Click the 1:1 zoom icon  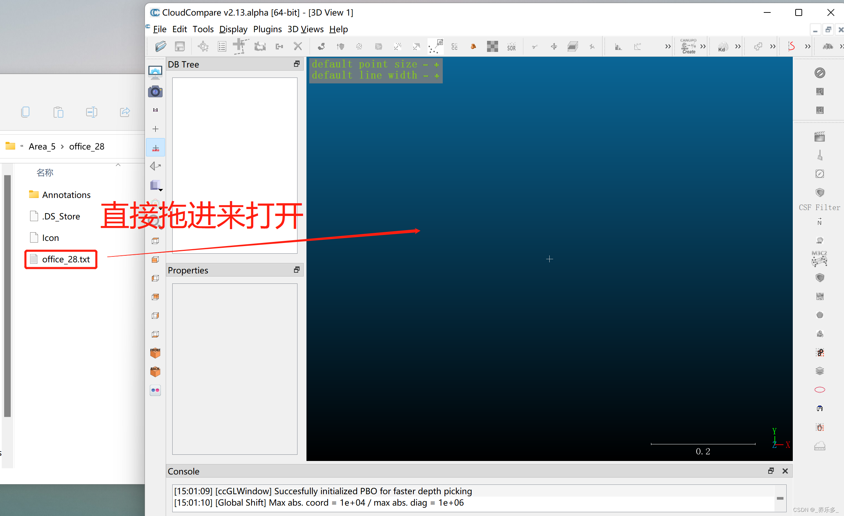pos(155,110)
